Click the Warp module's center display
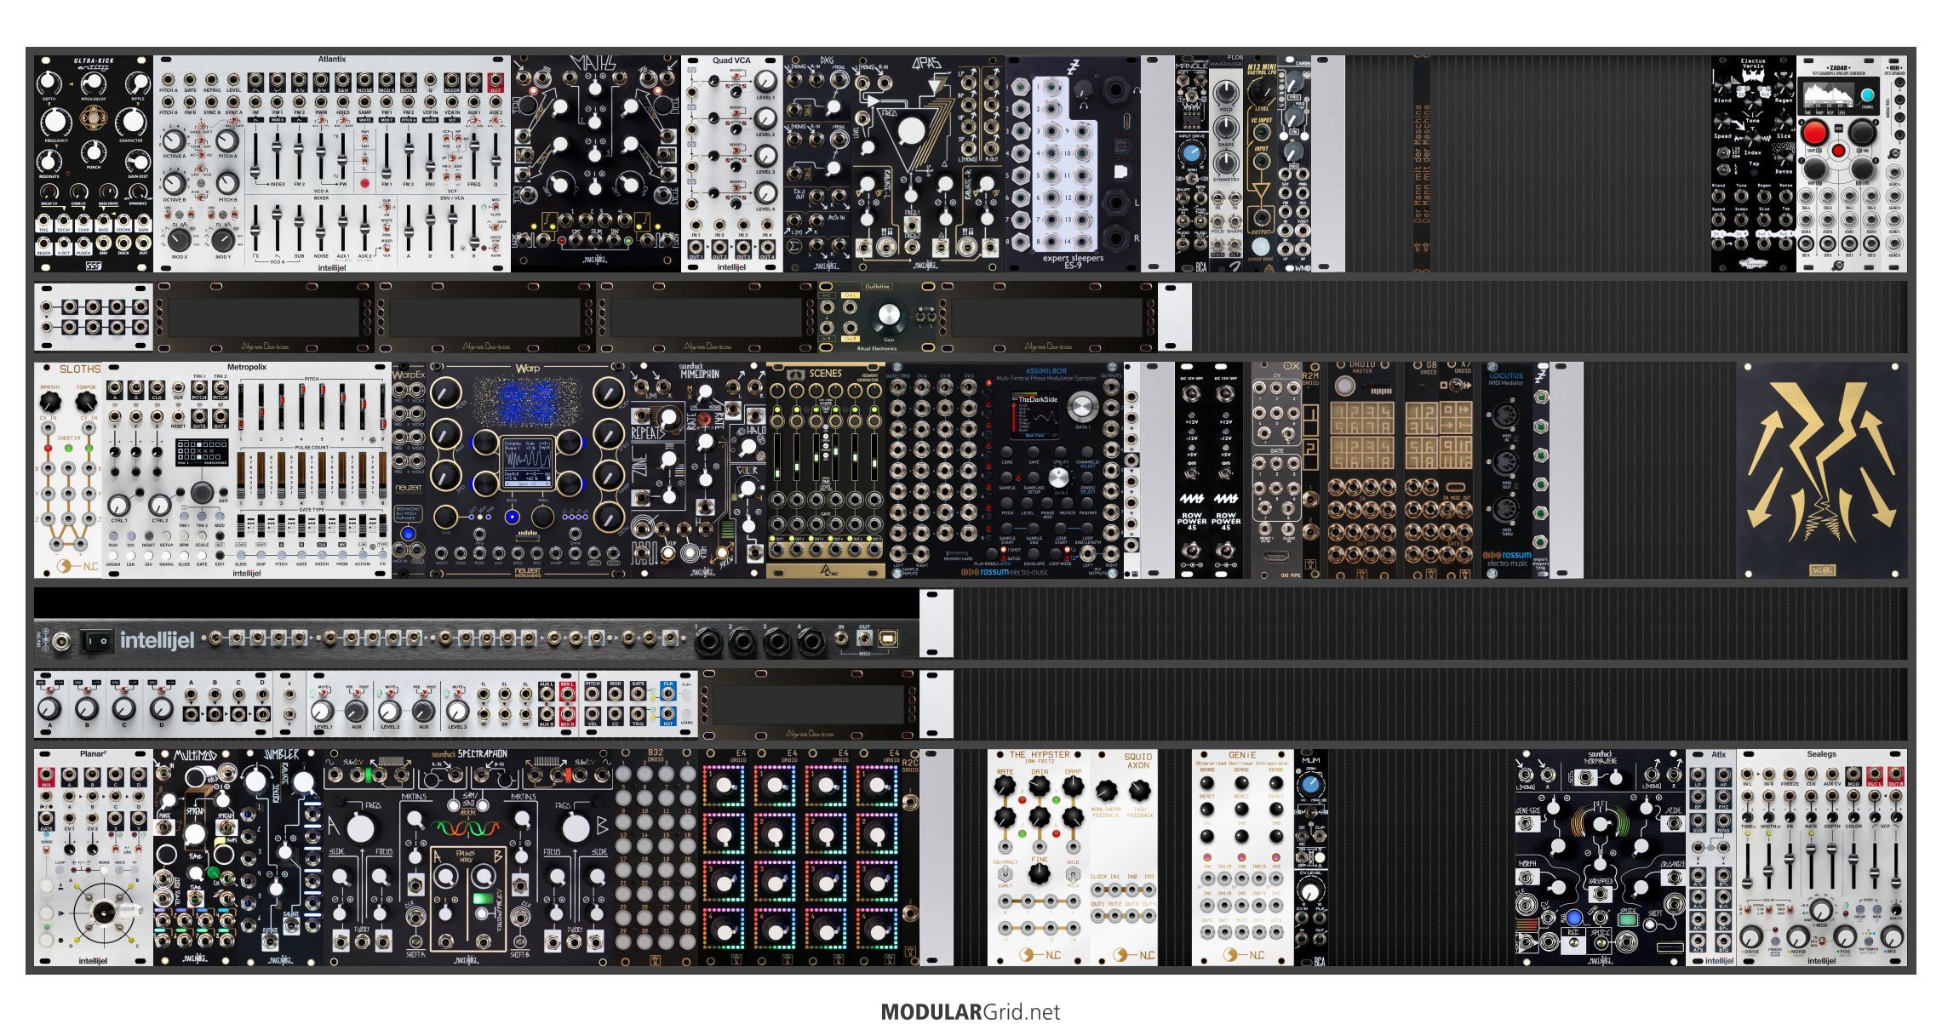Viewport: 1942px width, 1030px height. 528,463
